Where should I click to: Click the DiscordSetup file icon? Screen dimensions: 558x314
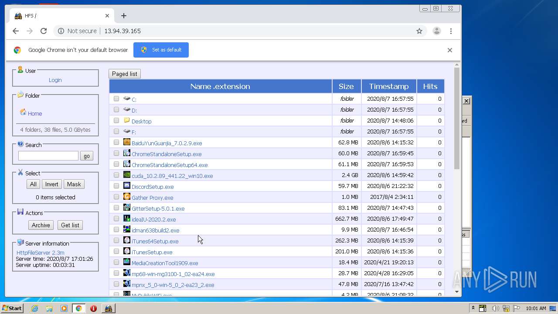tap(127, 186)
